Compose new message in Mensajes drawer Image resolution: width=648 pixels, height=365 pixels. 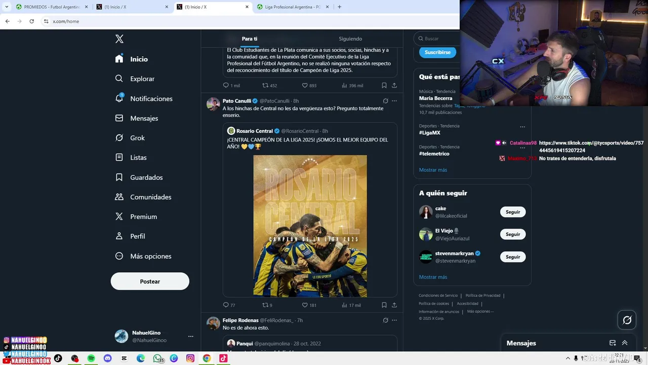[613, 343]
